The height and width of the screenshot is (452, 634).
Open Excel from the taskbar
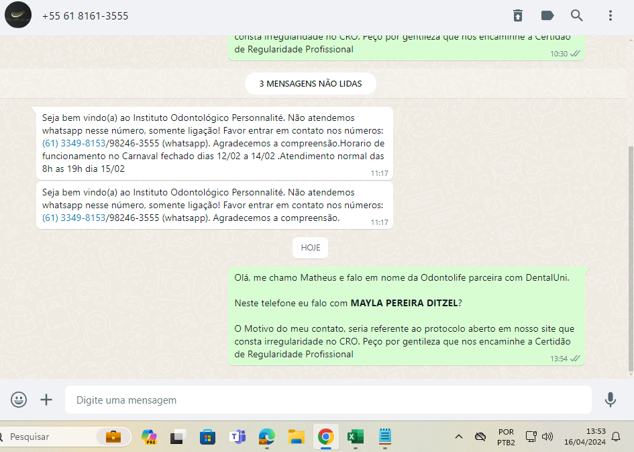[x=355, y=437]
